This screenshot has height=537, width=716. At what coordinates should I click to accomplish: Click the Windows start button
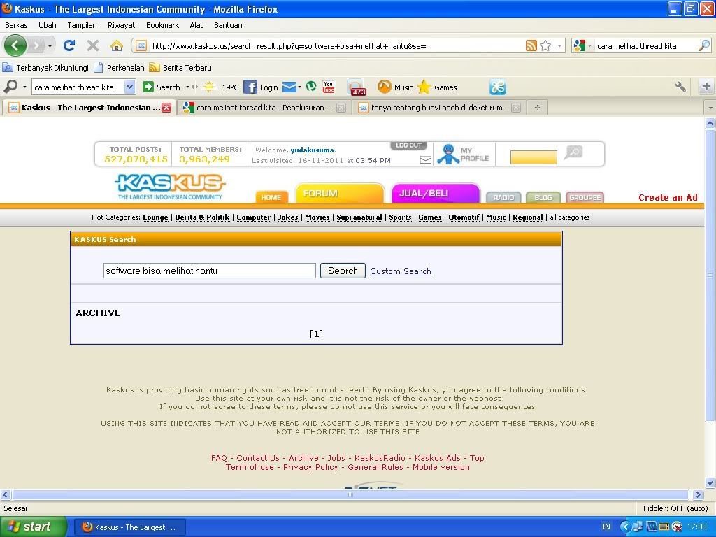point(34,527)
